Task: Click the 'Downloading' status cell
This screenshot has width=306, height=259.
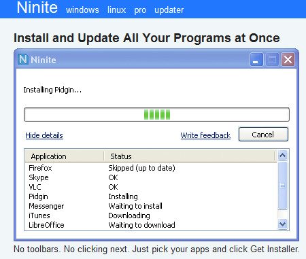Action: point(129,215)
